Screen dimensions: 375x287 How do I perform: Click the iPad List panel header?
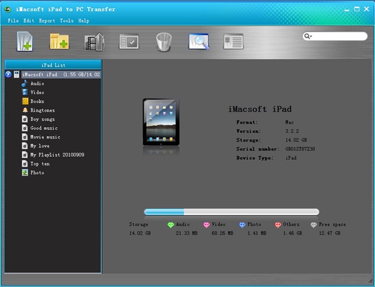tap(53, 65)
